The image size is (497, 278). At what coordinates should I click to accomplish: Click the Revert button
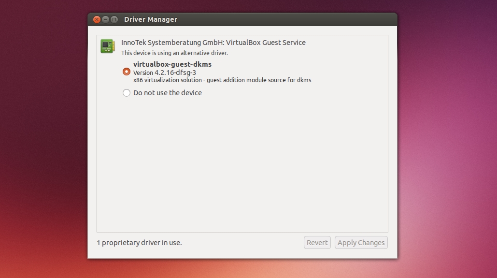click(317, 242)
